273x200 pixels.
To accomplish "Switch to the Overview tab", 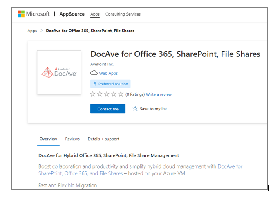I will pos(48,139).
